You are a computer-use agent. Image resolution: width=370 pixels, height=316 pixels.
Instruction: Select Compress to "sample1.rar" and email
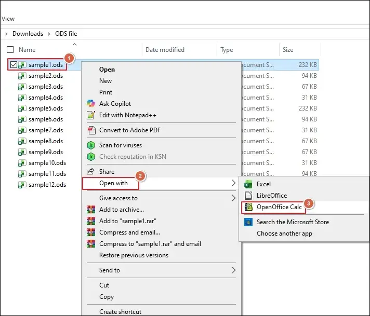coord(150,244)
